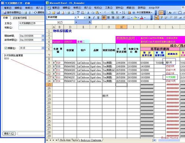Viewport: 185px width, 143px height.
Task: Click the Contacts button at the appointment bottom
Action: click(9, 133)
